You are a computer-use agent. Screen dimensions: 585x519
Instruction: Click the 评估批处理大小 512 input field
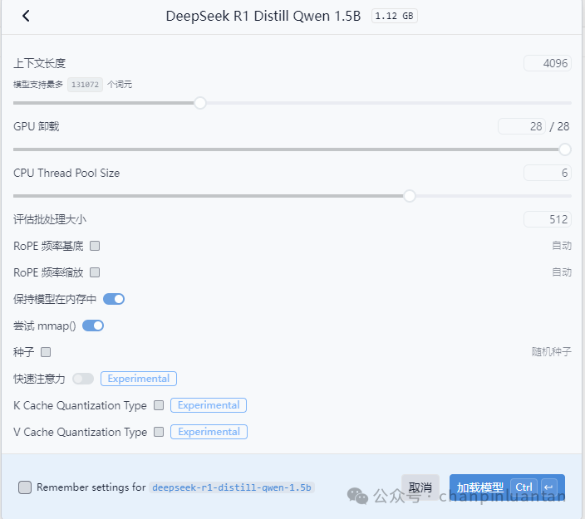[548, 219]
